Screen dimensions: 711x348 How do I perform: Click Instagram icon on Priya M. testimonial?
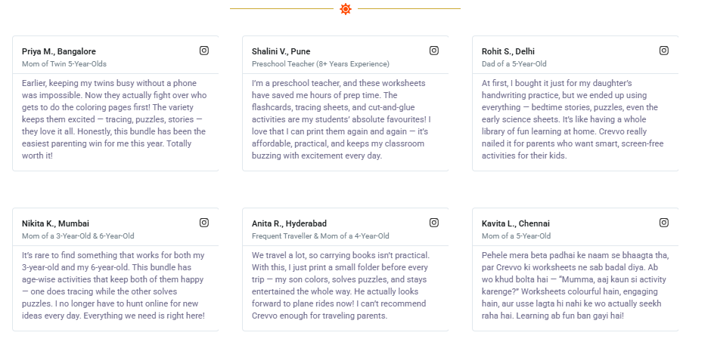pos(204,51)
